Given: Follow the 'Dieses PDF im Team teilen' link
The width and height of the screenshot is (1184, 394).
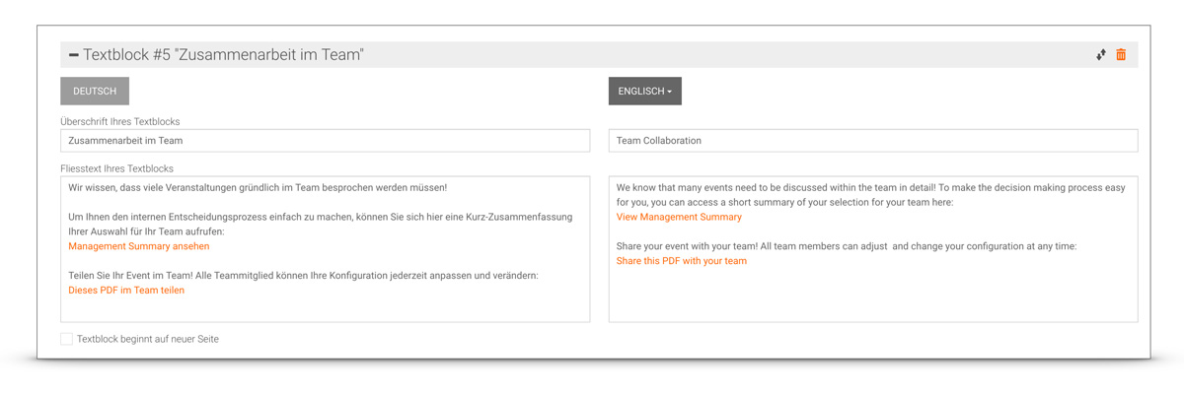Looking at the screenshot, I should 126,291.
